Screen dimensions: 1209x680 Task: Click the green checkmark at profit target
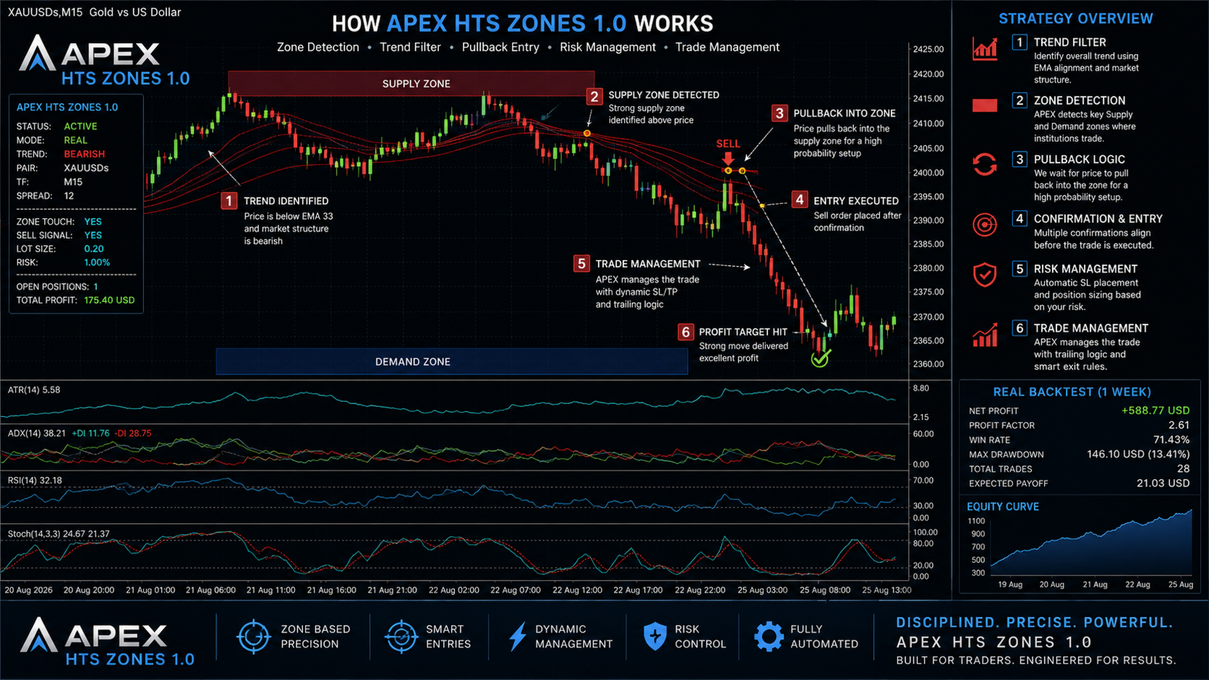pyautogui.click(x=821, y=358)
